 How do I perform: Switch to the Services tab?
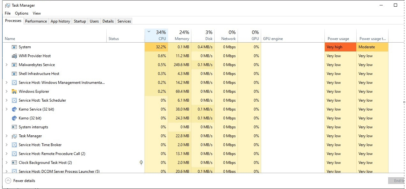point(124,21)
